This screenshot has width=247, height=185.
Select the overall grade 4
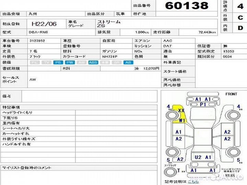point(240,7)
